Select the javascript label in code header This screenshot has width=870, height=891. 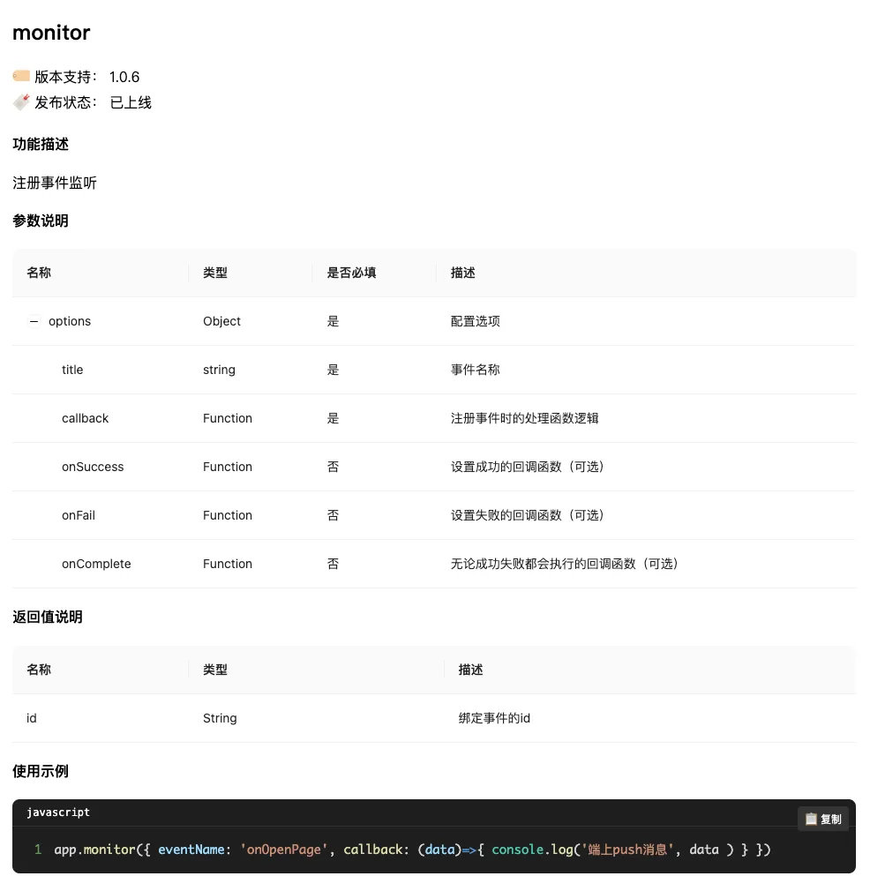(x=58, y=812)
